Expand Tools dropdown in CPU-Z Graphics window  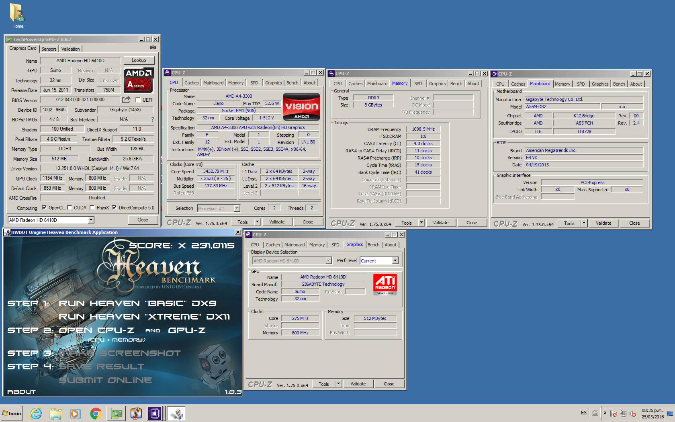339,384
